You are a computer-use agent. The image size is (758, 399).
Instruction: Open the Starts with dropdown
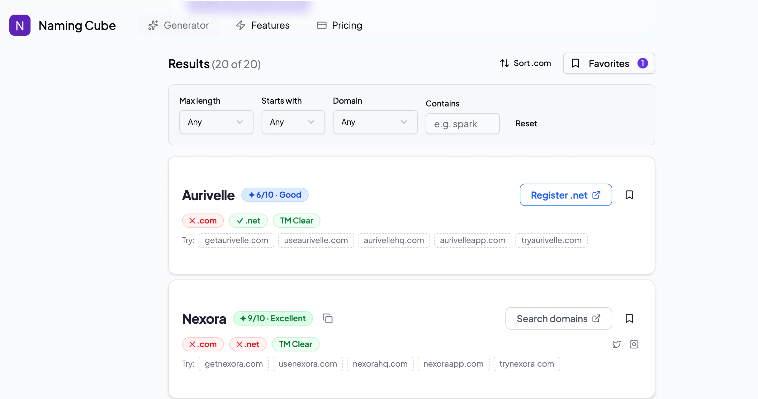(293, 122)
